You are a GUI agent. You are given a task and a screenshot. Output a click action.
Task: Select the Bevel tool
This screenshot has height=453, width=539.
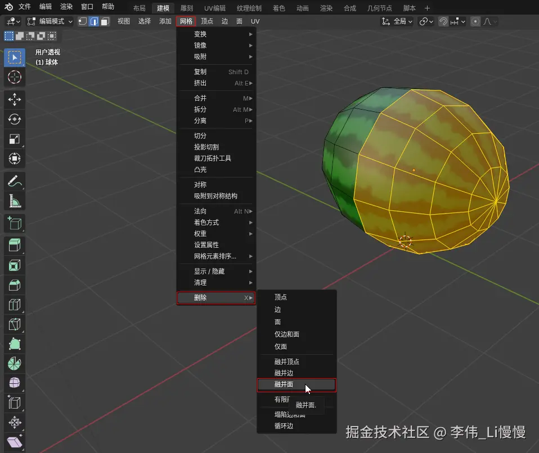[x=15, y=285]
